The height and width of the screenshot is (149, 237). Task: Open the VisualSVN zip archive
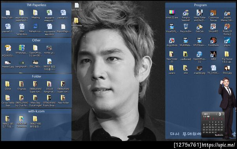(x=172, y=28)
